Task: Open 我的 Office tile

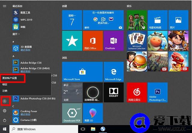Action: click(93, 41)
